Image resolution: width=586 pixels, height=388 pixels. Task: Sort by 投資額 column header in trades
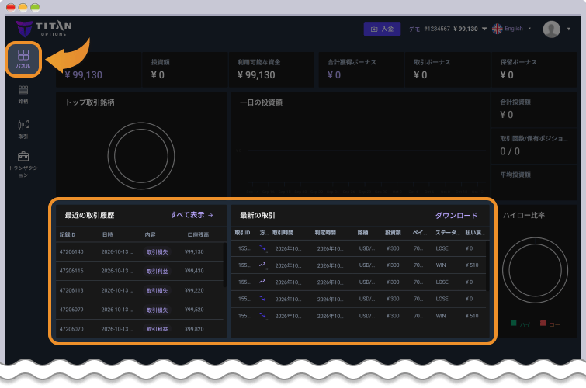(x=393, y=233)
